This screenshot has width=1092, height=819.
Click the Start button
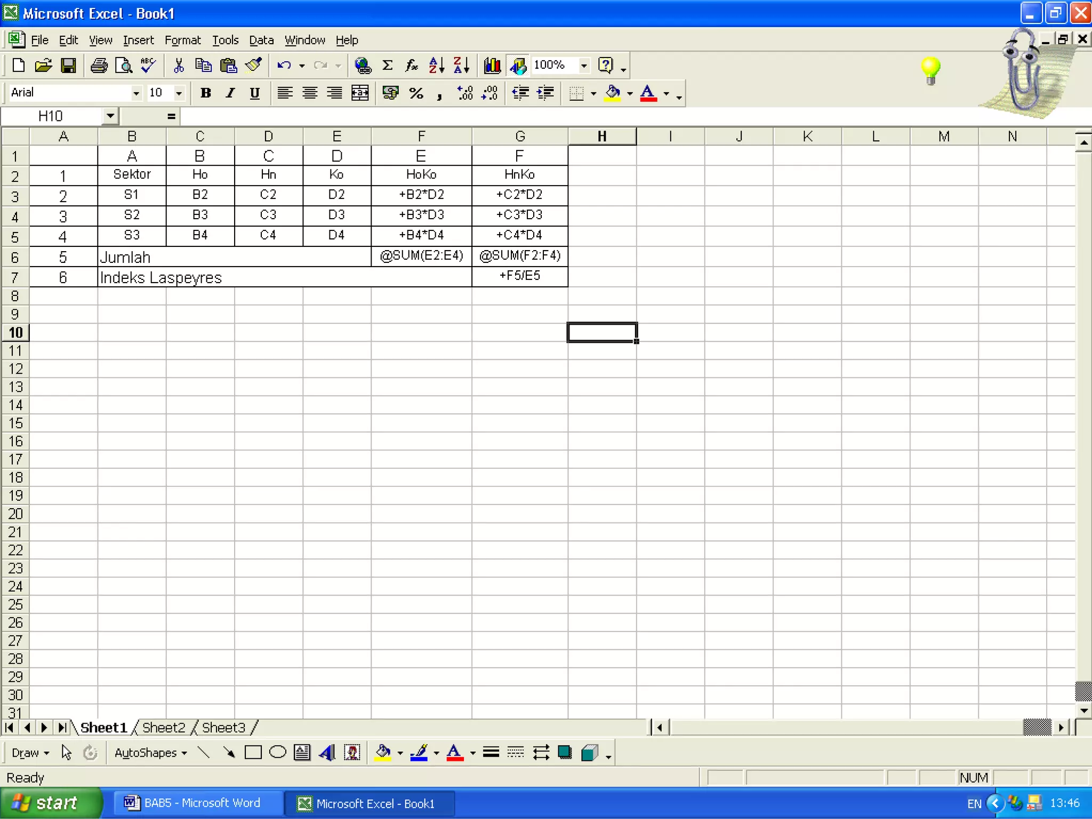[x=51, y=803]
